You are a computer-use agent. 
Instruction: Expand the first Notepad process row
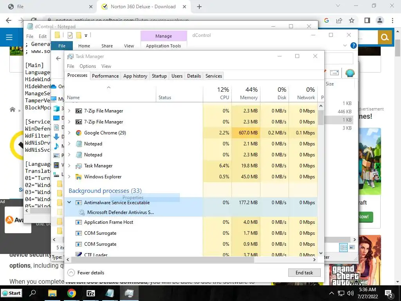69,144
